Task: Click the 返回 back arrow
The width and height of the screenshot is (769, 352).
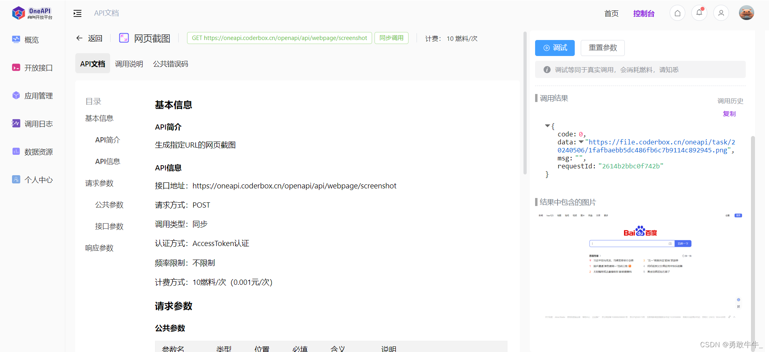Action: [x=79, y=38]
